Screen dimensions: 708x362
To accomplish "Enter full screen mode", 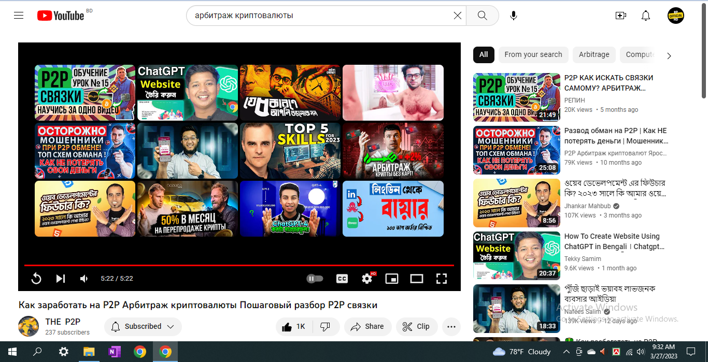I will [442, 279].
